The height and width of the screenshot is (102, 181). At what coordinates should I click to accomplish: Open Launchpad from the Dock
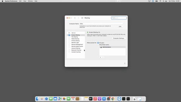42,99
